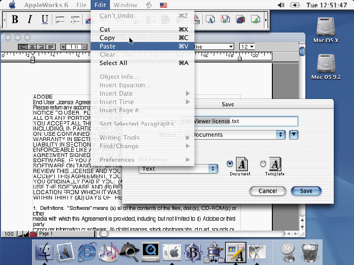Image resolution: width=354 pixels, height=265 pixels.
Task: Set justified paragraph alignment
Action: point(51,47)
